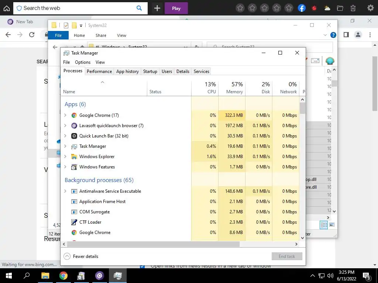Click the Google Chrome app icon in Apps list

[74, 115]
